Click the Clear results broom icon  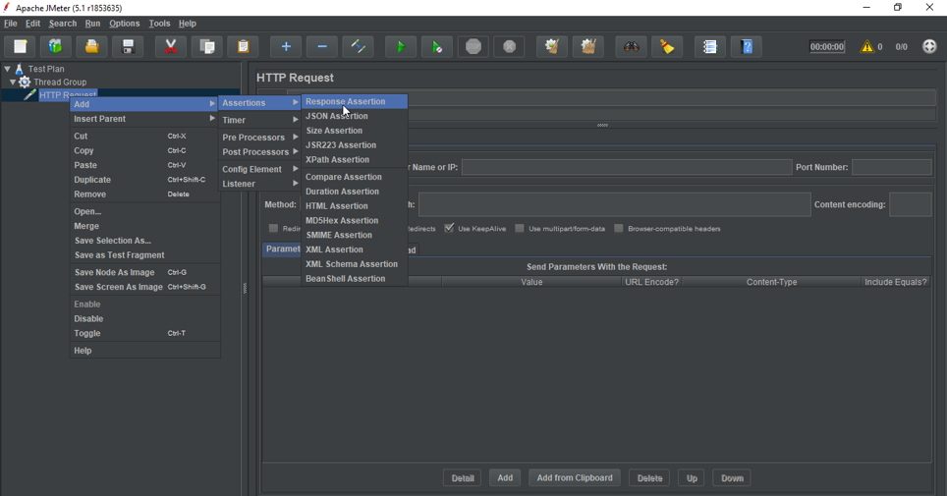(x=552, y=46)
